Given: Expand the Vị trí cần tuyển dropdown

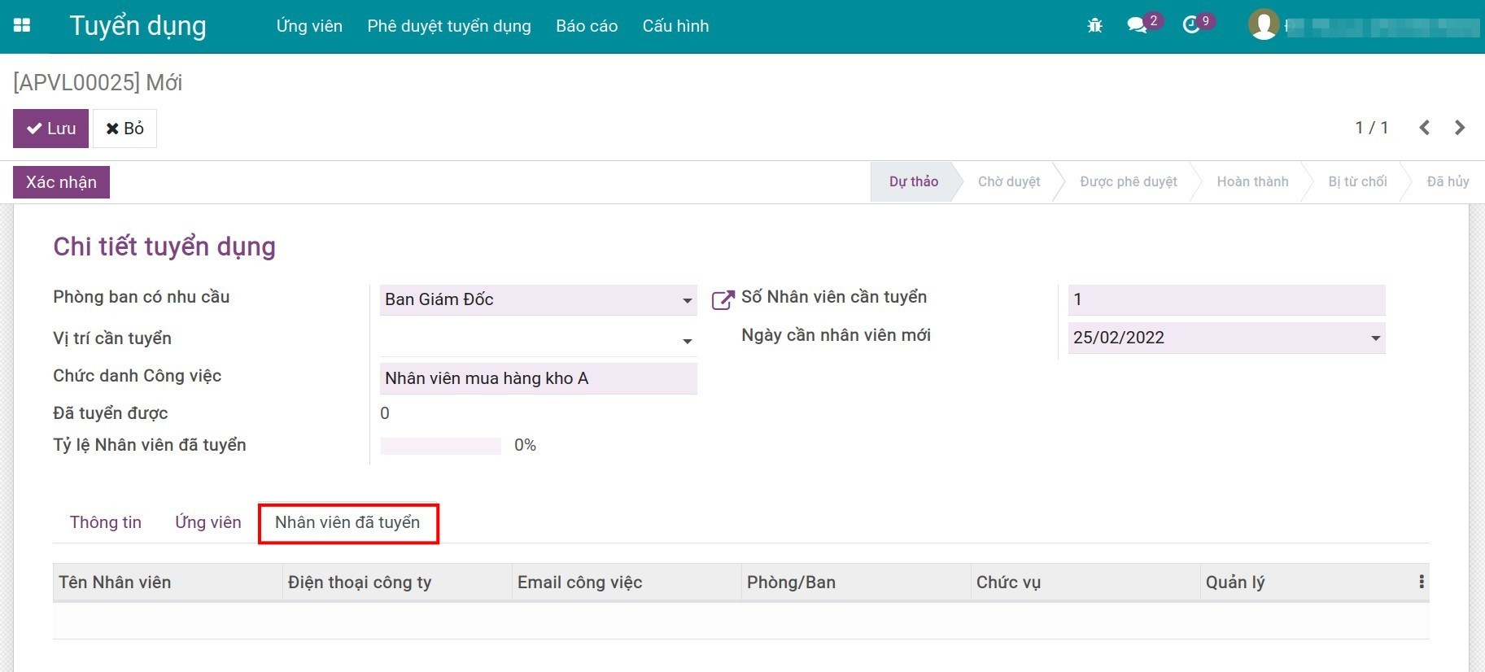Looking at the screenshot, I should [687, 341].
